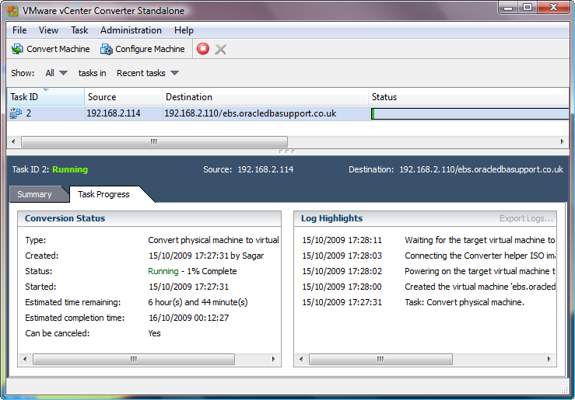Open the Task menu
The height and width of the screenshot is (400, 575).
point(79,30)
